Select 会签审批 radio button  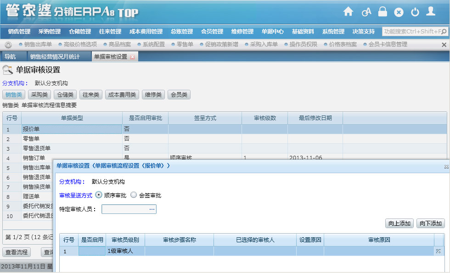pyautogui.click(x=134, y=195)
